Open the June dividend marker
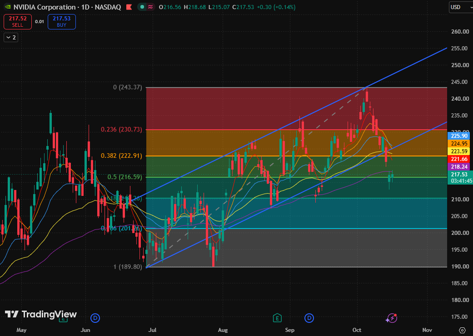The width and height of the screenshot is (473, 336). tap(95, 318)
